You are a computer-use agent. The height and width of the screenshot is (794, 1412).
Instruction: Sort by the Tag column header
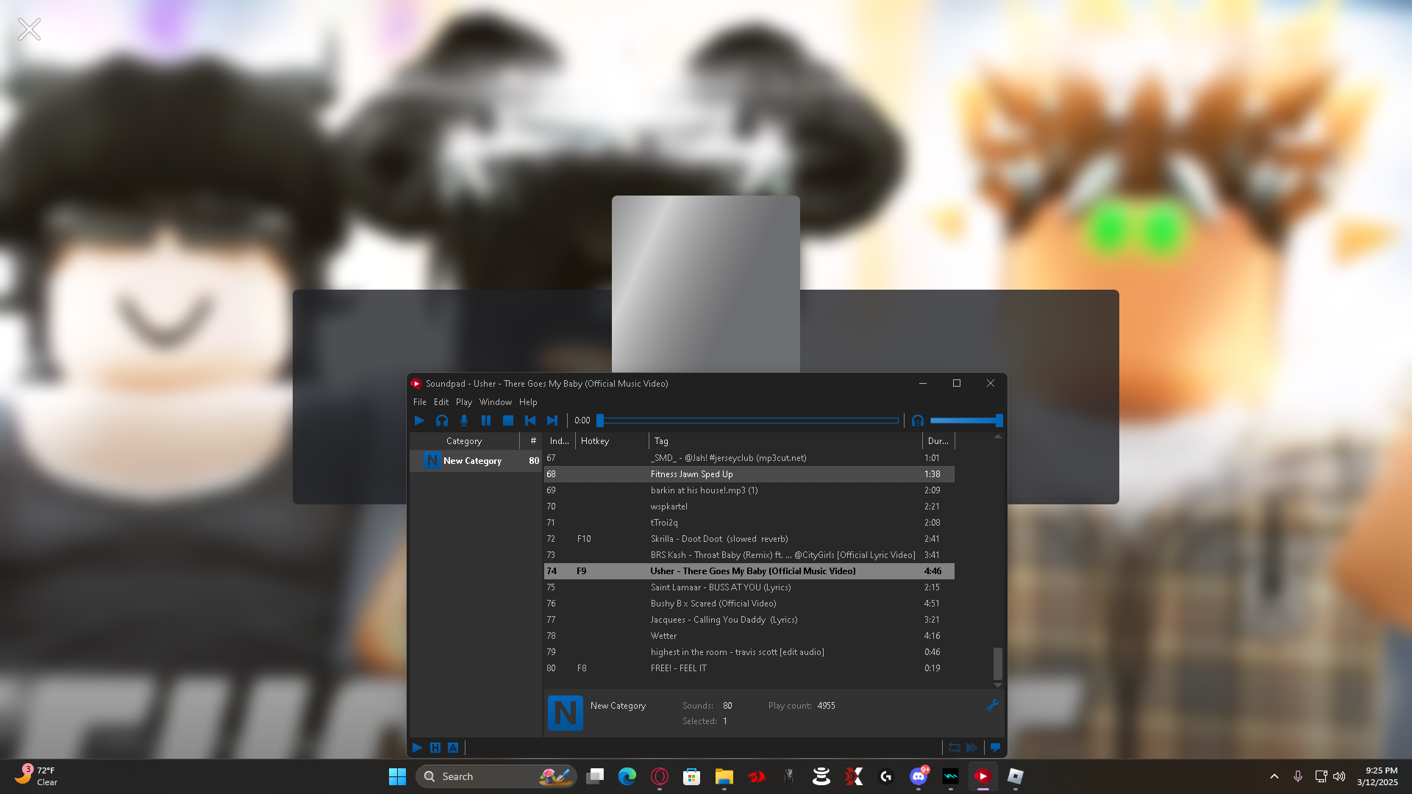[785, 441]
